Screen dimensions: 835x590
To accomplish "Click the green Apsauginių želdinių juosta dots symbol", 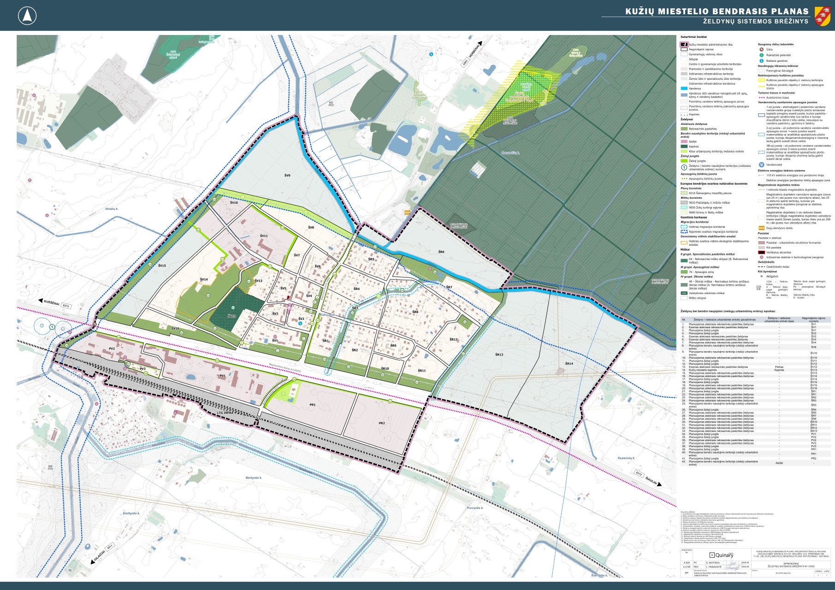I will point(684,179).
